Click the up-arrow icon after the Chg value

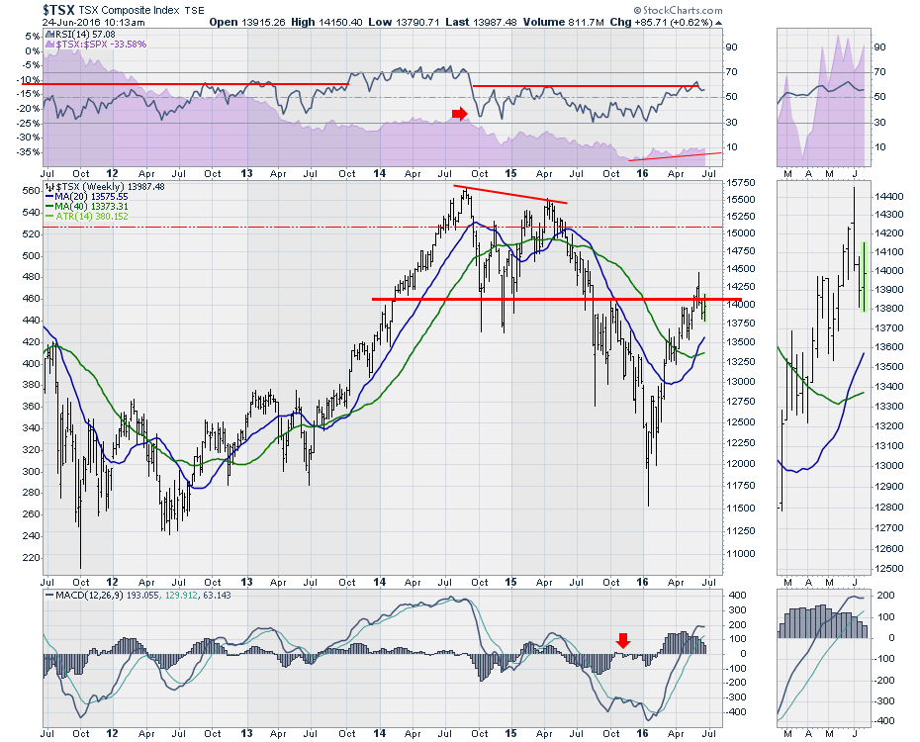(719, 23)
